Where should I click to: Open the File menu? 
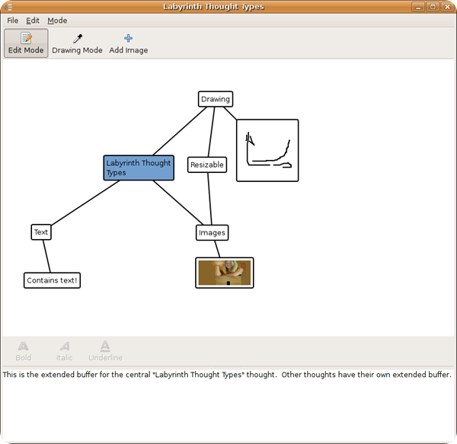(13, 21)
